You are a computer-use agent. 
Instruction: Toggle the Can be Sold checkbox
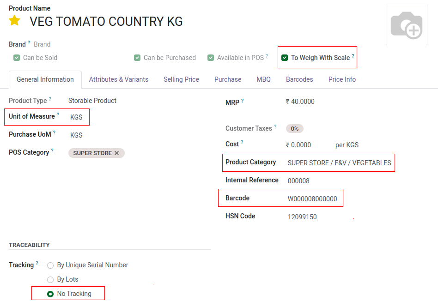point(17,58)
